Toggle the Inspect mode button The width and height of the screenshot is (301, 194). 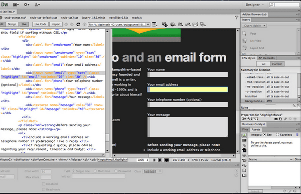click(56, 24)
